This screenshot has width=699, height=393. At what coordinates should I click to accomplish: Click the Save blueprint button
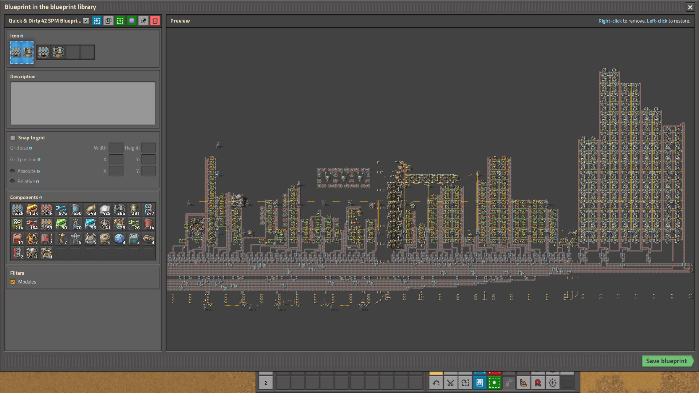click(x=667, y=361)
